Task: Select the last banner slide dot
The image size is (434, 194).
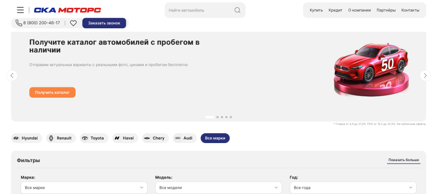Action: tap(231, 117)
